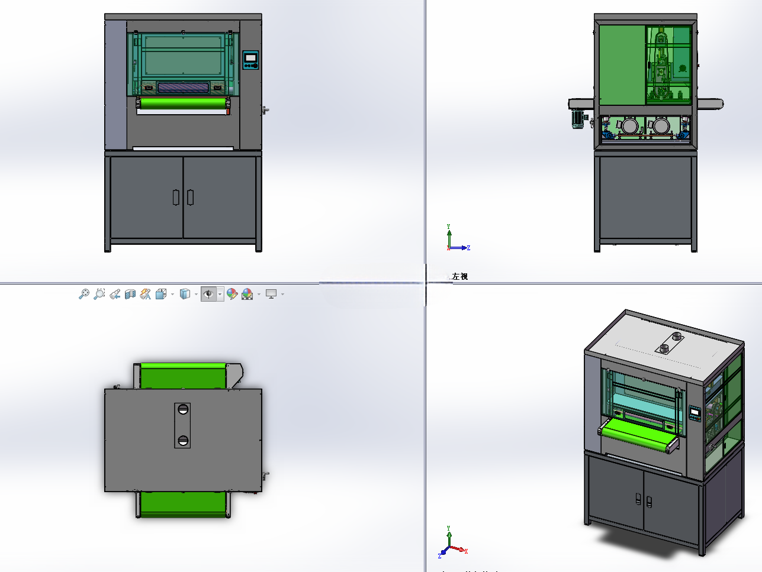Click Display Style cube icon
Screen dimensions: 762x572
click(x=185, y=294)
